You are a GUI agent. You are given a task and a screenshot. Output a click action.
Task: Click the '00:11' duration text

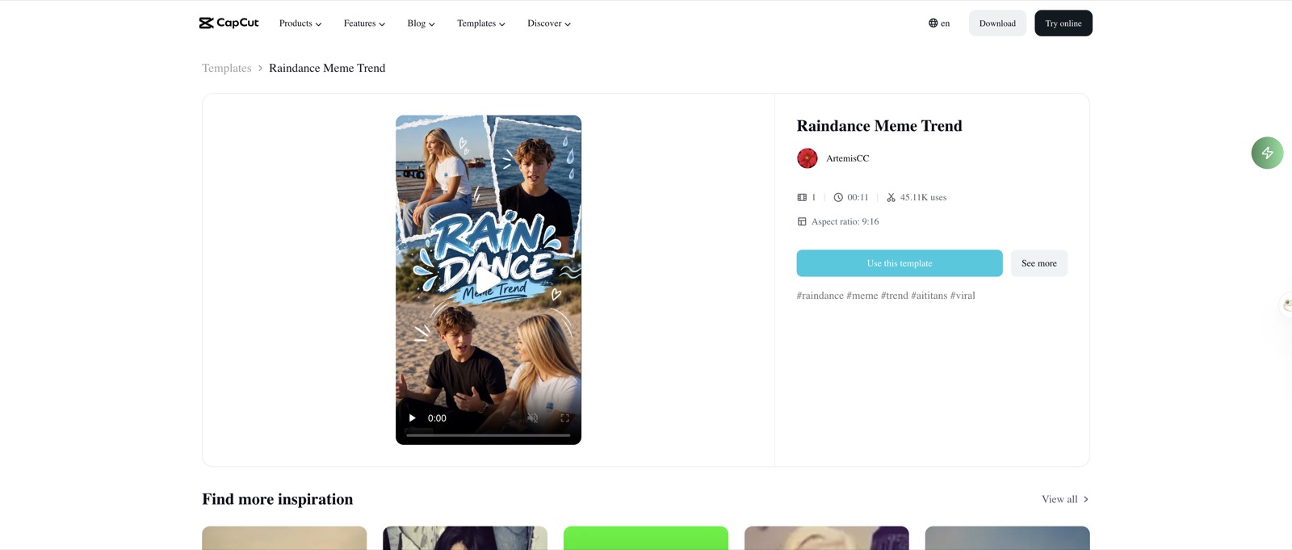tap(858, 197)
